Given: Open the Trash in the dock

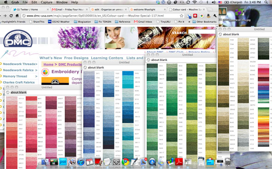Looking at the screenshot, I should [x=228, y=162].
